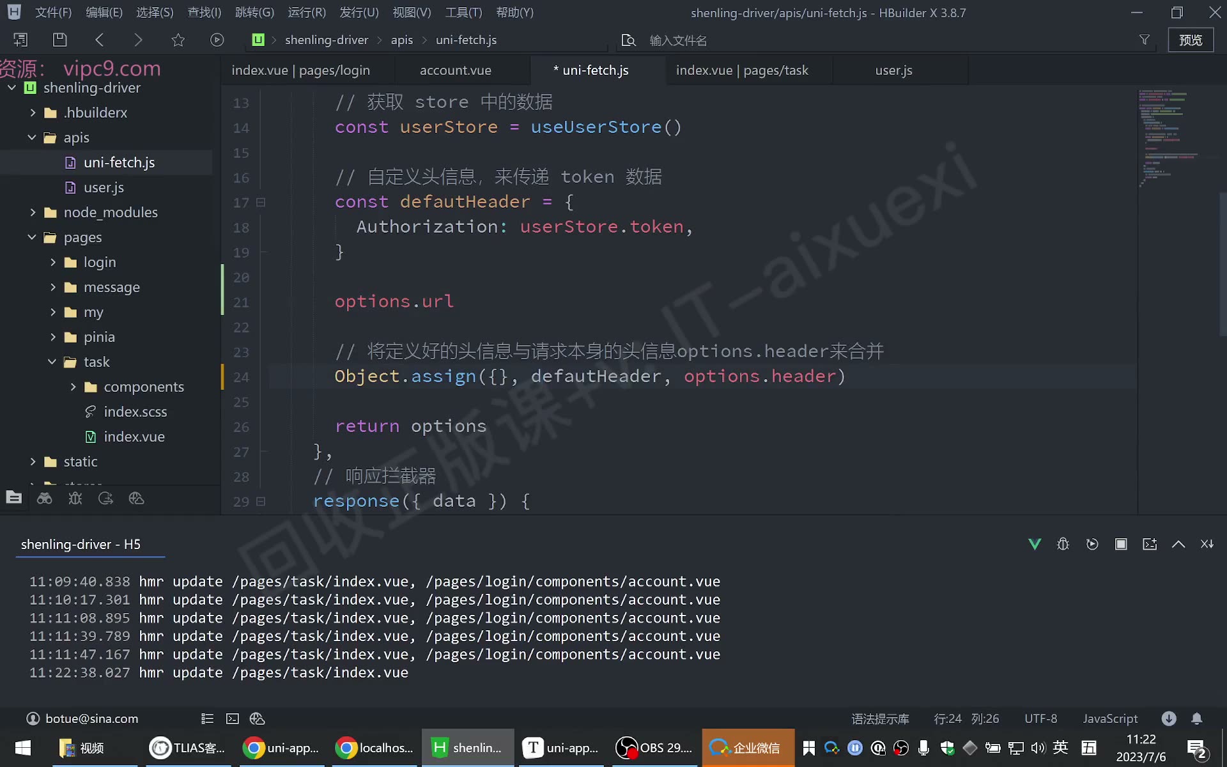Click the save file icon in toolbar
1227x767 pixels.
(x=59, y=40)
